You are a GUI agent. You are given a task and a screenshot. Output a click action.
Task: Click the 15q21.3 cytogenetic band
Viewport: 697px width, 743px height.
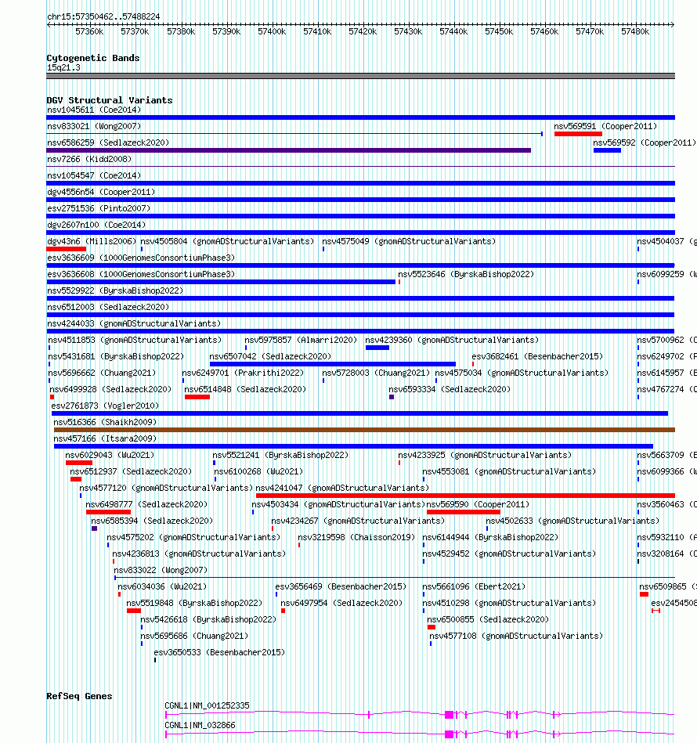click(360, 76)
